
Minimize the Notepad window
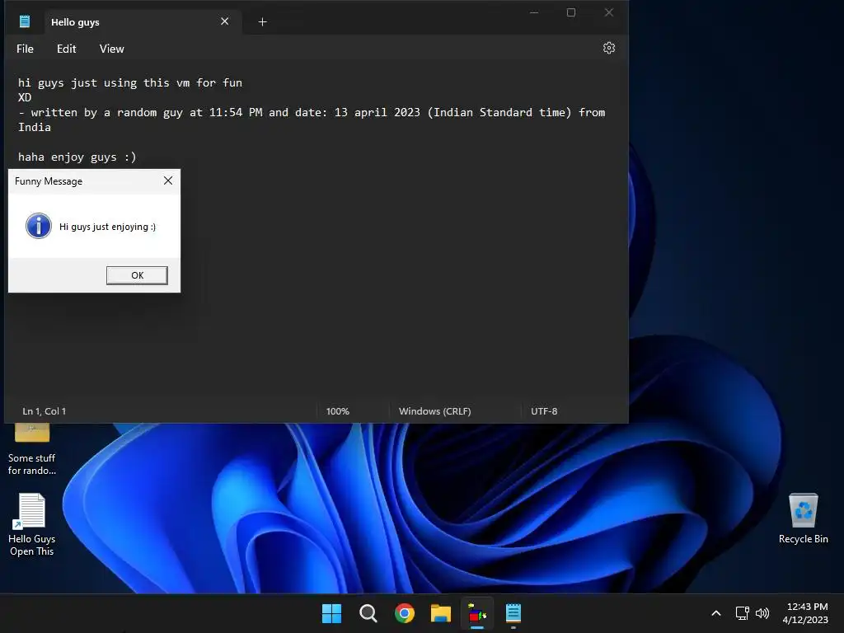(534, 12)
